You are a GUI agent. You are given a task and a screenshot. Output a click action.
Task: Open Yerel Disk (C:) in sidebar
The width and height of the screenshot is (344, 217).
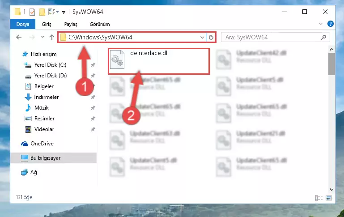[x=50, y=65]
